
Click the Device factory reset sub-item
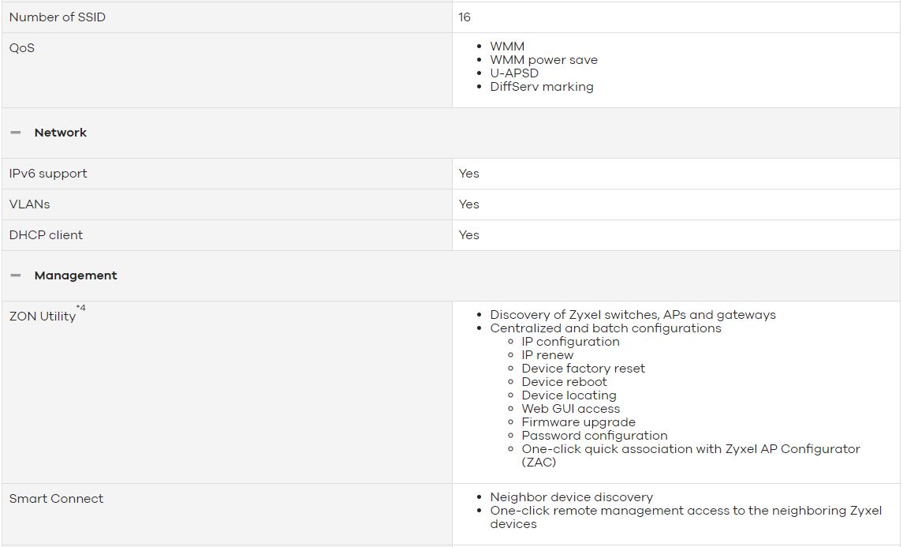584,369
